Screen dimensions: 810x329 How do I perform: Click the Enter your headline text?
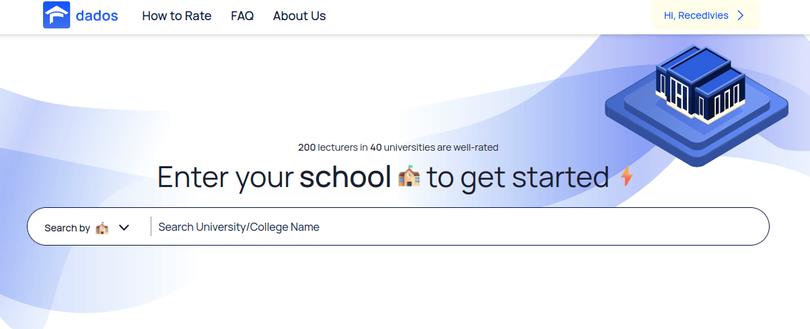point(225,178)
